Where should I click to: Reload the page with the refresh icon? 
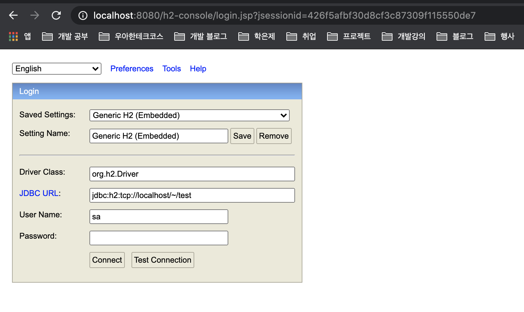pos(56,15)
